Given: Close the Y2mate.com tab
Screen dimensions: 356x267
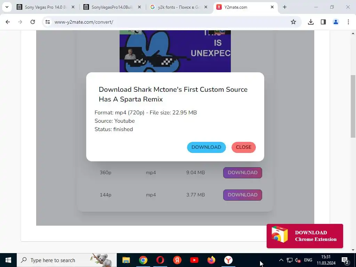Looking at the screenshot, I should tap(272, 7).
